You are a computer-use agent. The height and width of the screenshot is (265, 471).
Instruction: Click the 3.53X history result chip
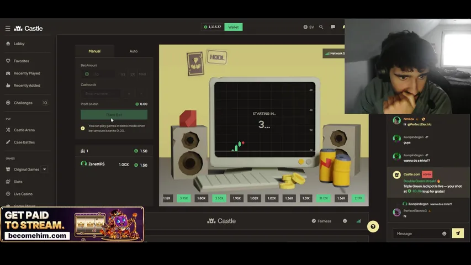219,198
